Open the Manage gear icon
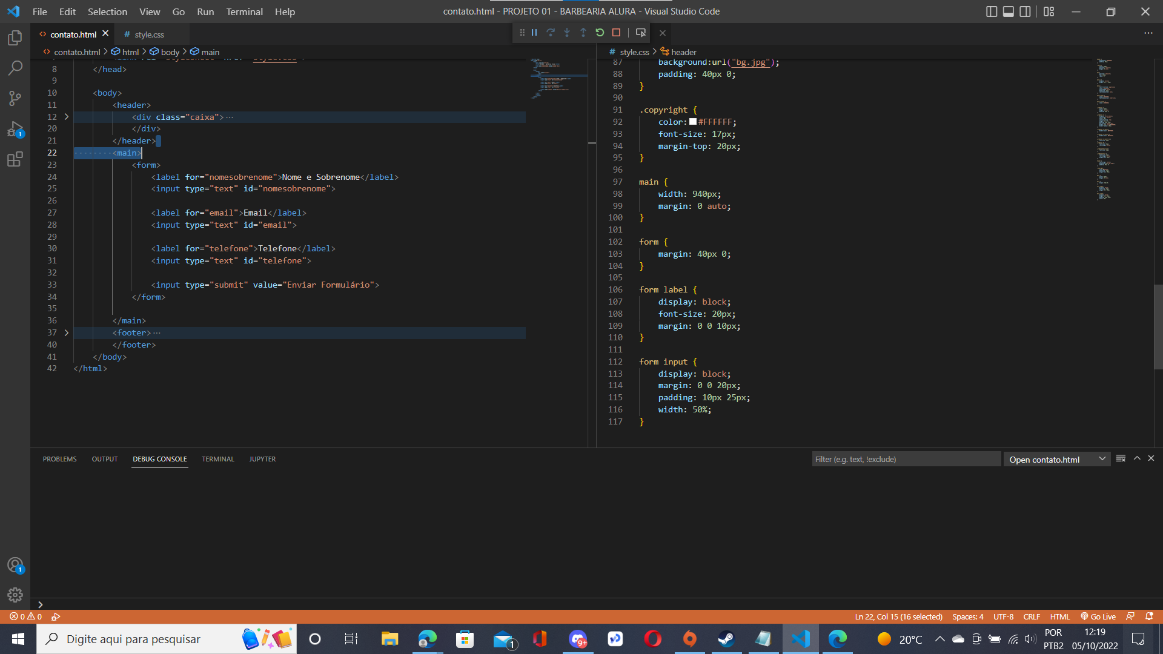This screenshot has width=1163, height=654. click(x=15, y=595)
